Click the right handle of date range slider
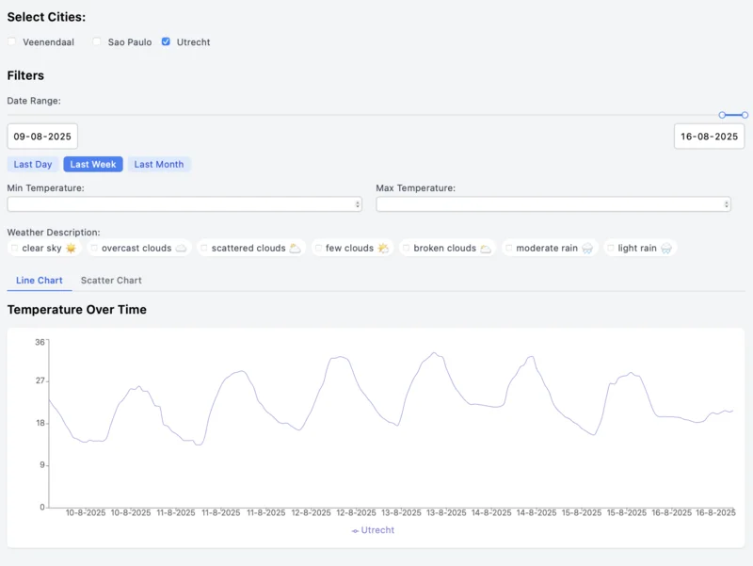This screenshot has height=566, width=753. [745, 115]
